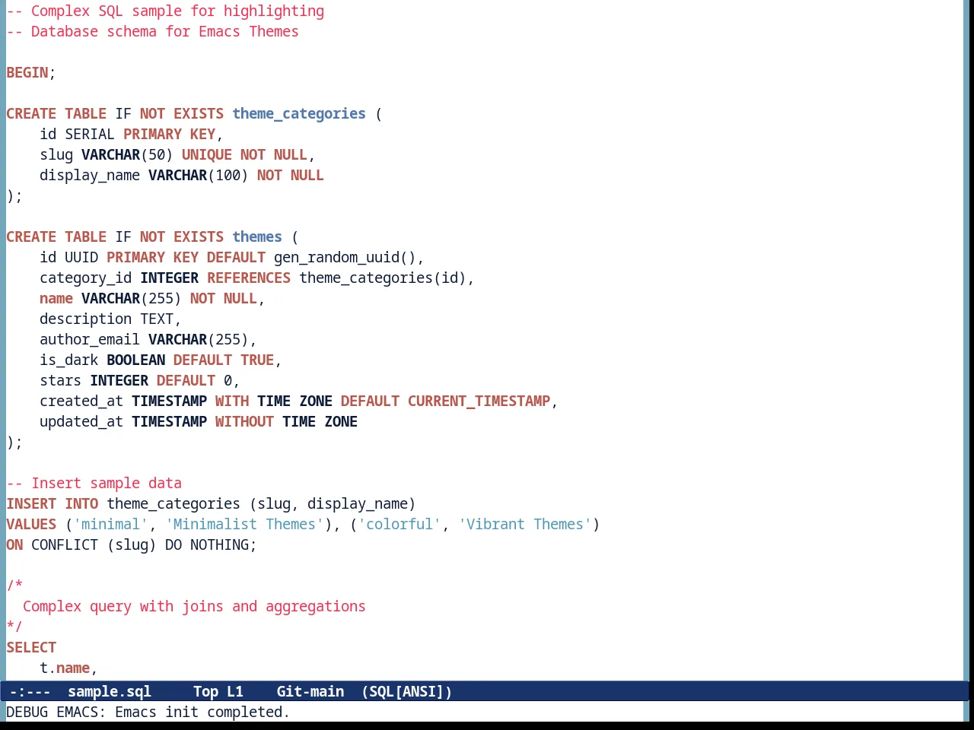Click the string 'Minimalist Themes'

pyautogui.click(x=244, y=524)
